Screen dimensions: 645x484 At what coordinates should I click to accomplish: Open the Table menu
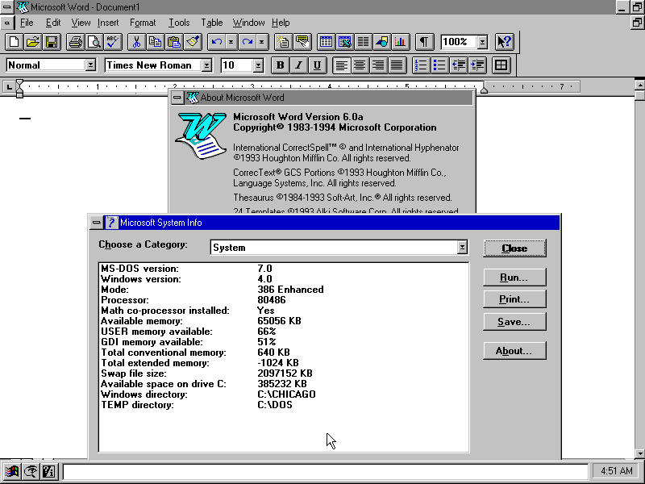tap(211, 23)
